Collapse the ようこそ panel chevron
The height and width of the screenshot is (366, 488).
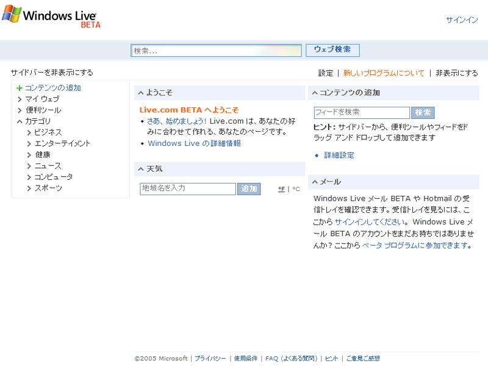pos(141,93)
